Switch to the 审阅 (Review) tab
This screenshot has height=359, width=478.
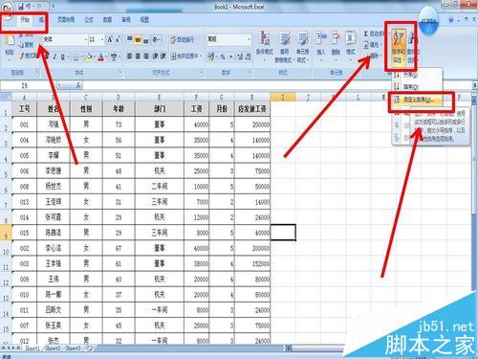pos(126,20)
